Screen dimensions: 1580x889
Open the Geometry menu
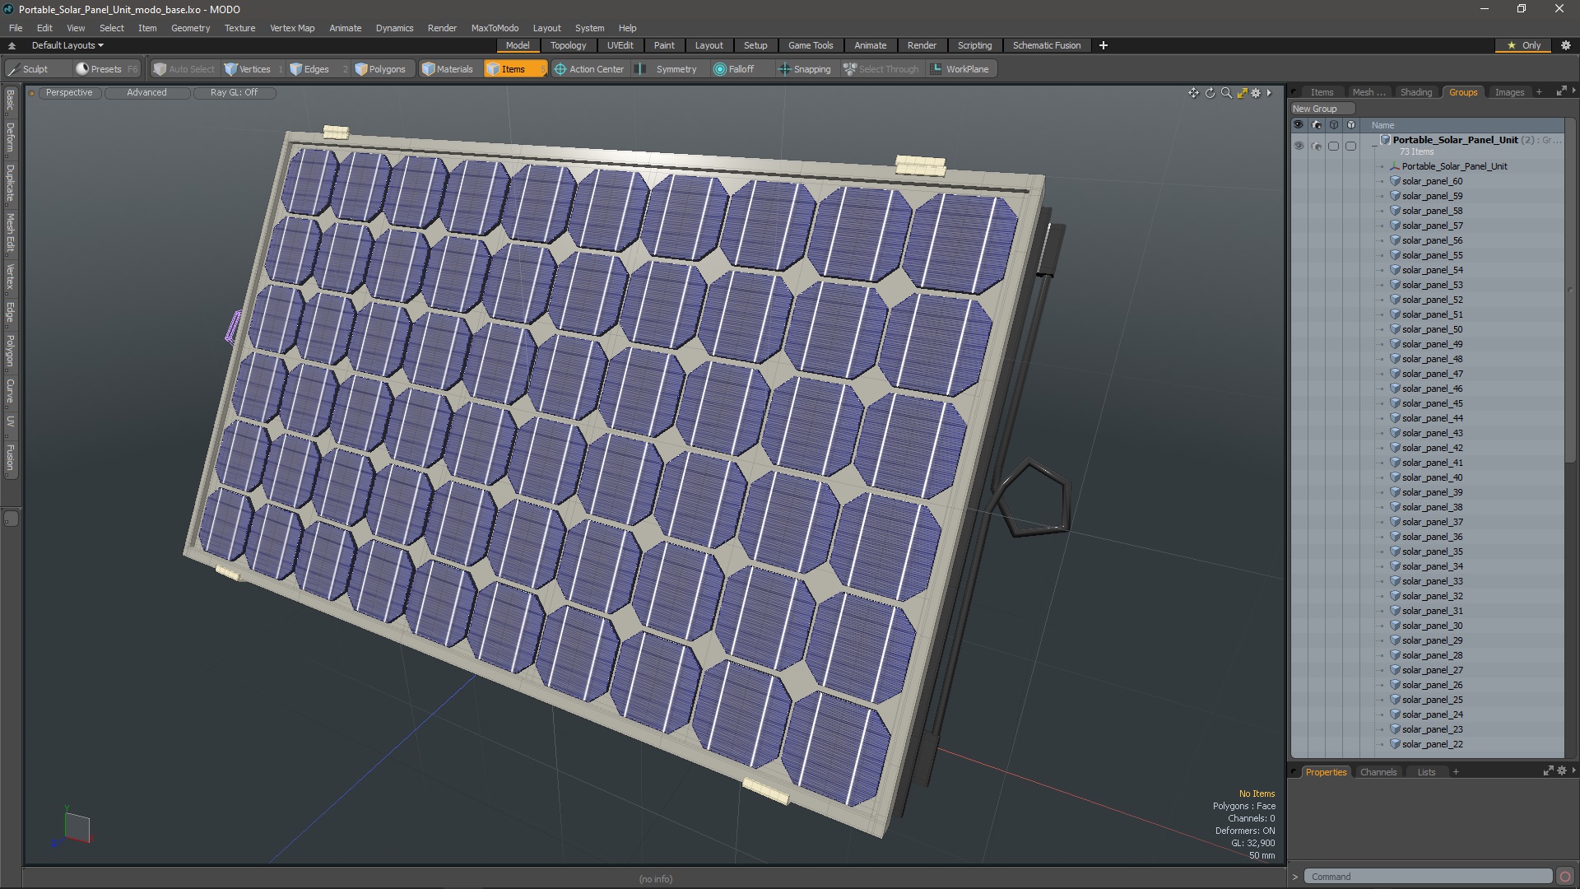coord(190,28)
